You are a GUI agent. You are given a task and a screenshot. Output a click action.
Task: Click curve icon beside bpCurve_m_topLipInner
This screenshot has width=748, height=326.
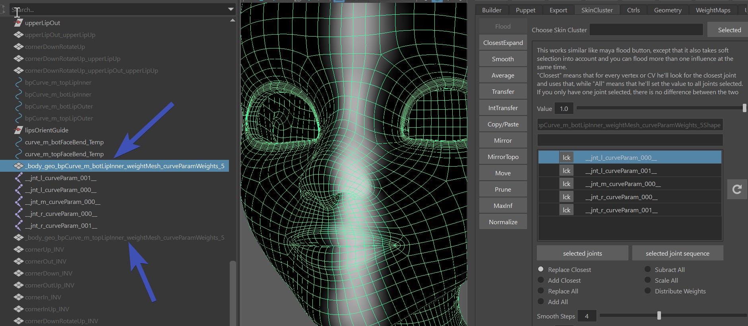click(x=18, y=83)
